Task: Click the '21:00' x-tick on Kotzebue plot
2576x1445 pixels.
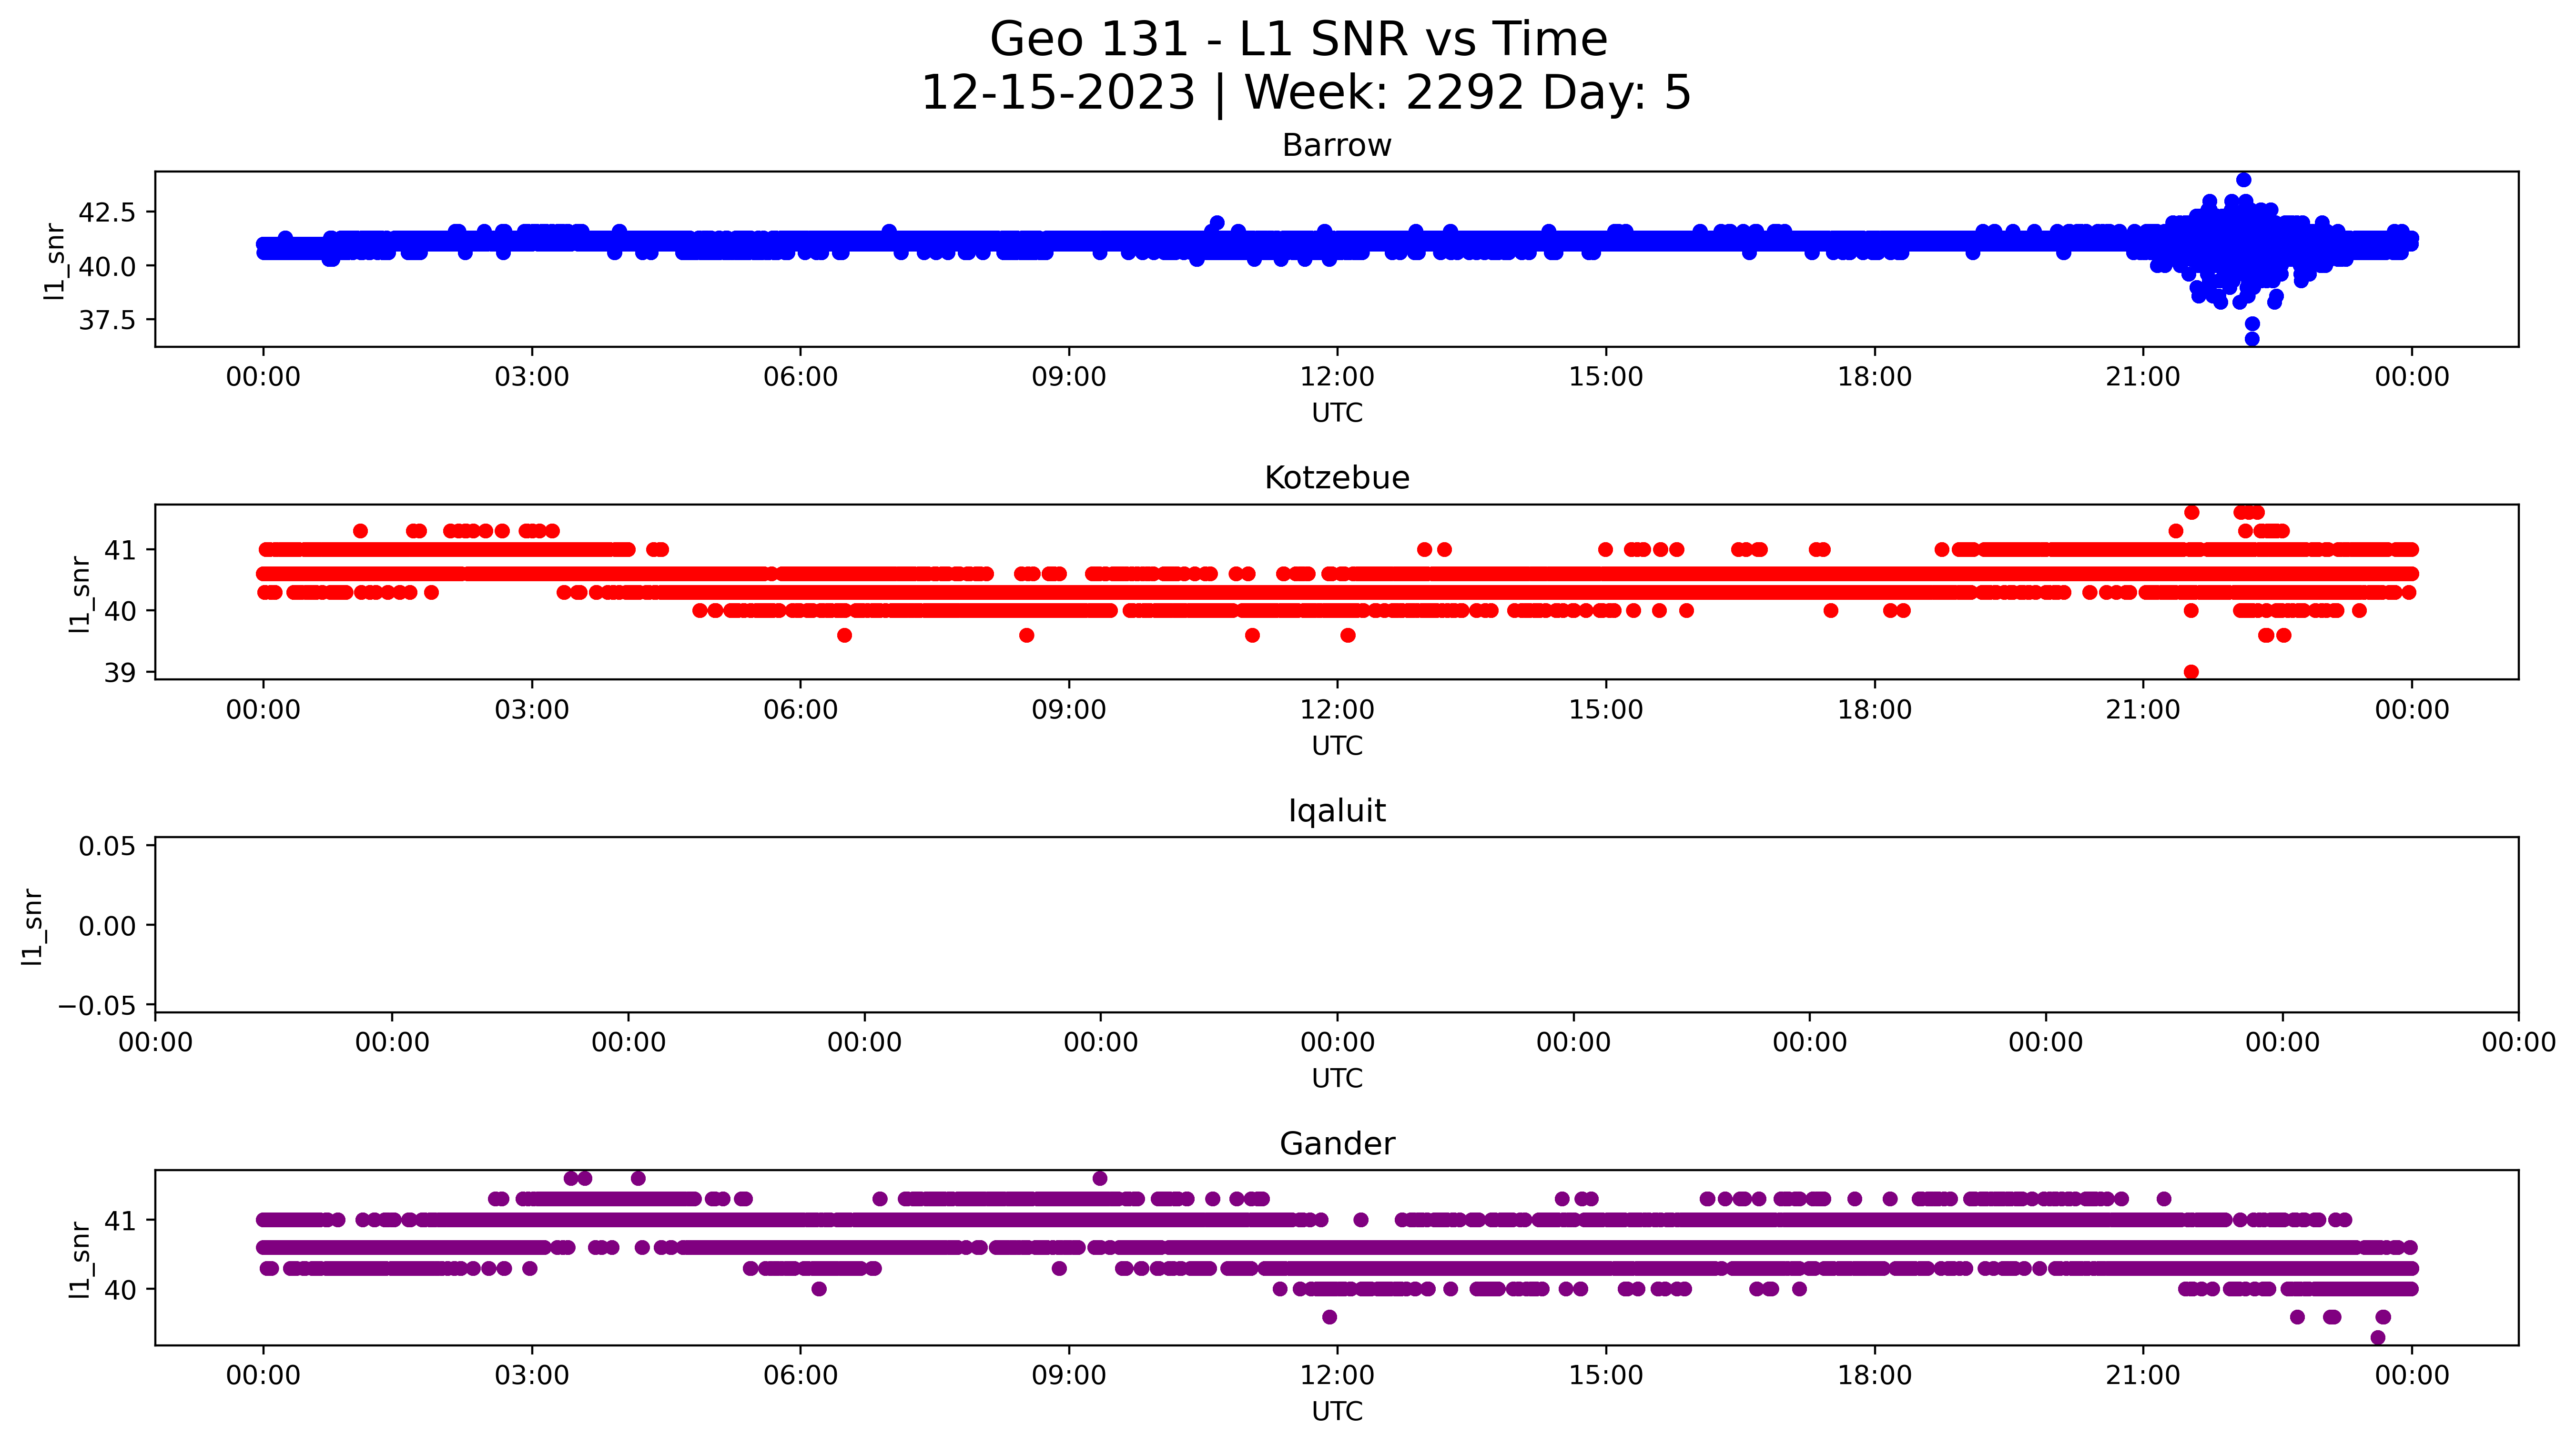Action: pyautogui.click(x=2143, y=710)
